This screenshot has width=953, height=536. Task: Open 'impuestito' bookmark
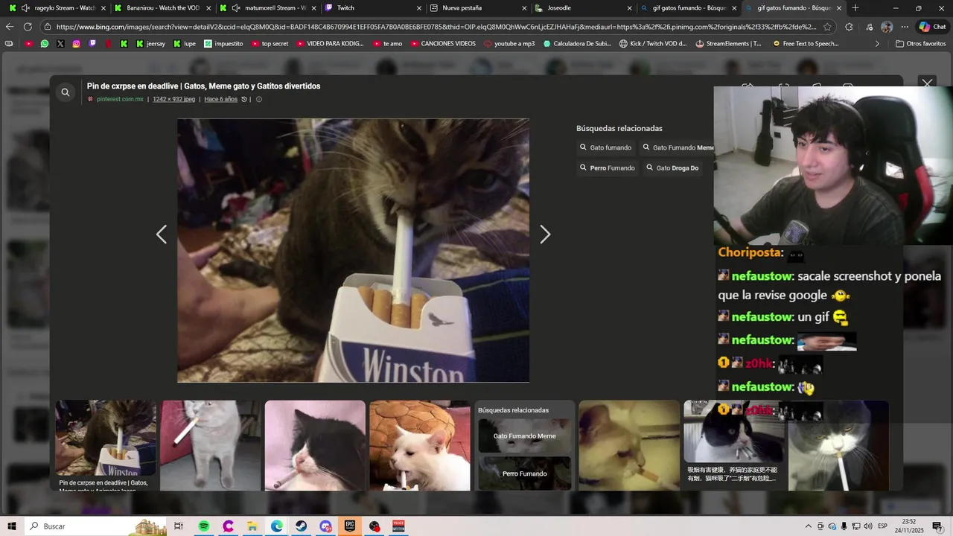pyautogui.click(x=223, y=44)
